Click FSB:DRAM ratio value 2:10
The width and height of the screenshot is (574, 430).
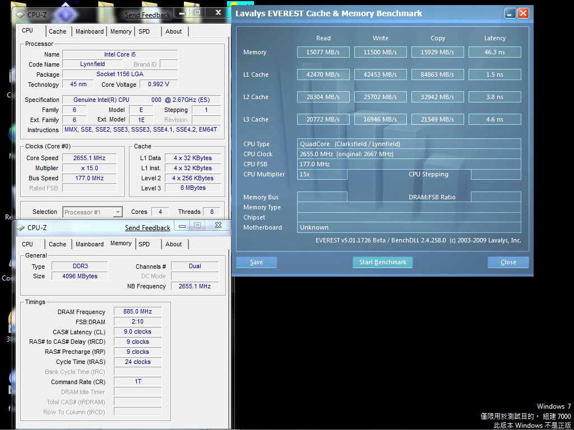click(x=138, y=321)
